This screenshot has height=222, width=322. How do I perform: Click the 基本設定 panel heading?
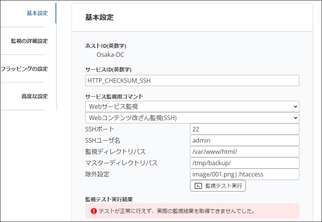(100, 17)
